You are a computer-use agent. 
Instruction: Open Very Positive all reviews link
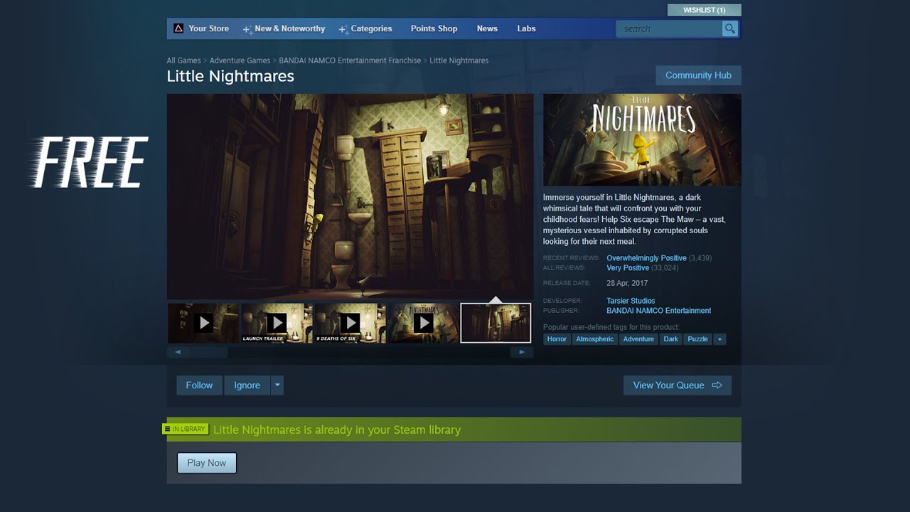tap(628, 268)
